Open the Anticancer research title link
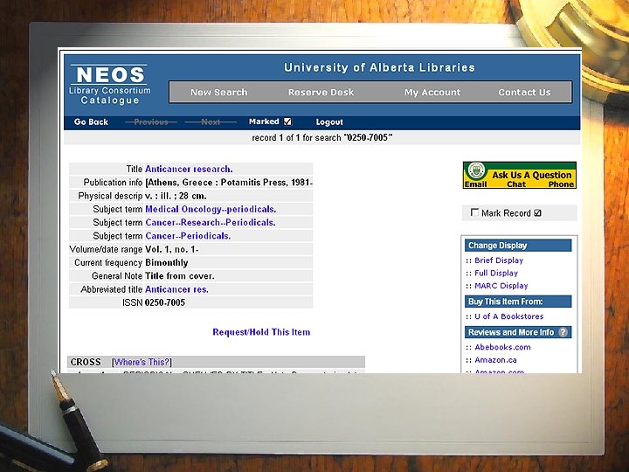Viewport: 629px width, 472px height. click(189, 169)
